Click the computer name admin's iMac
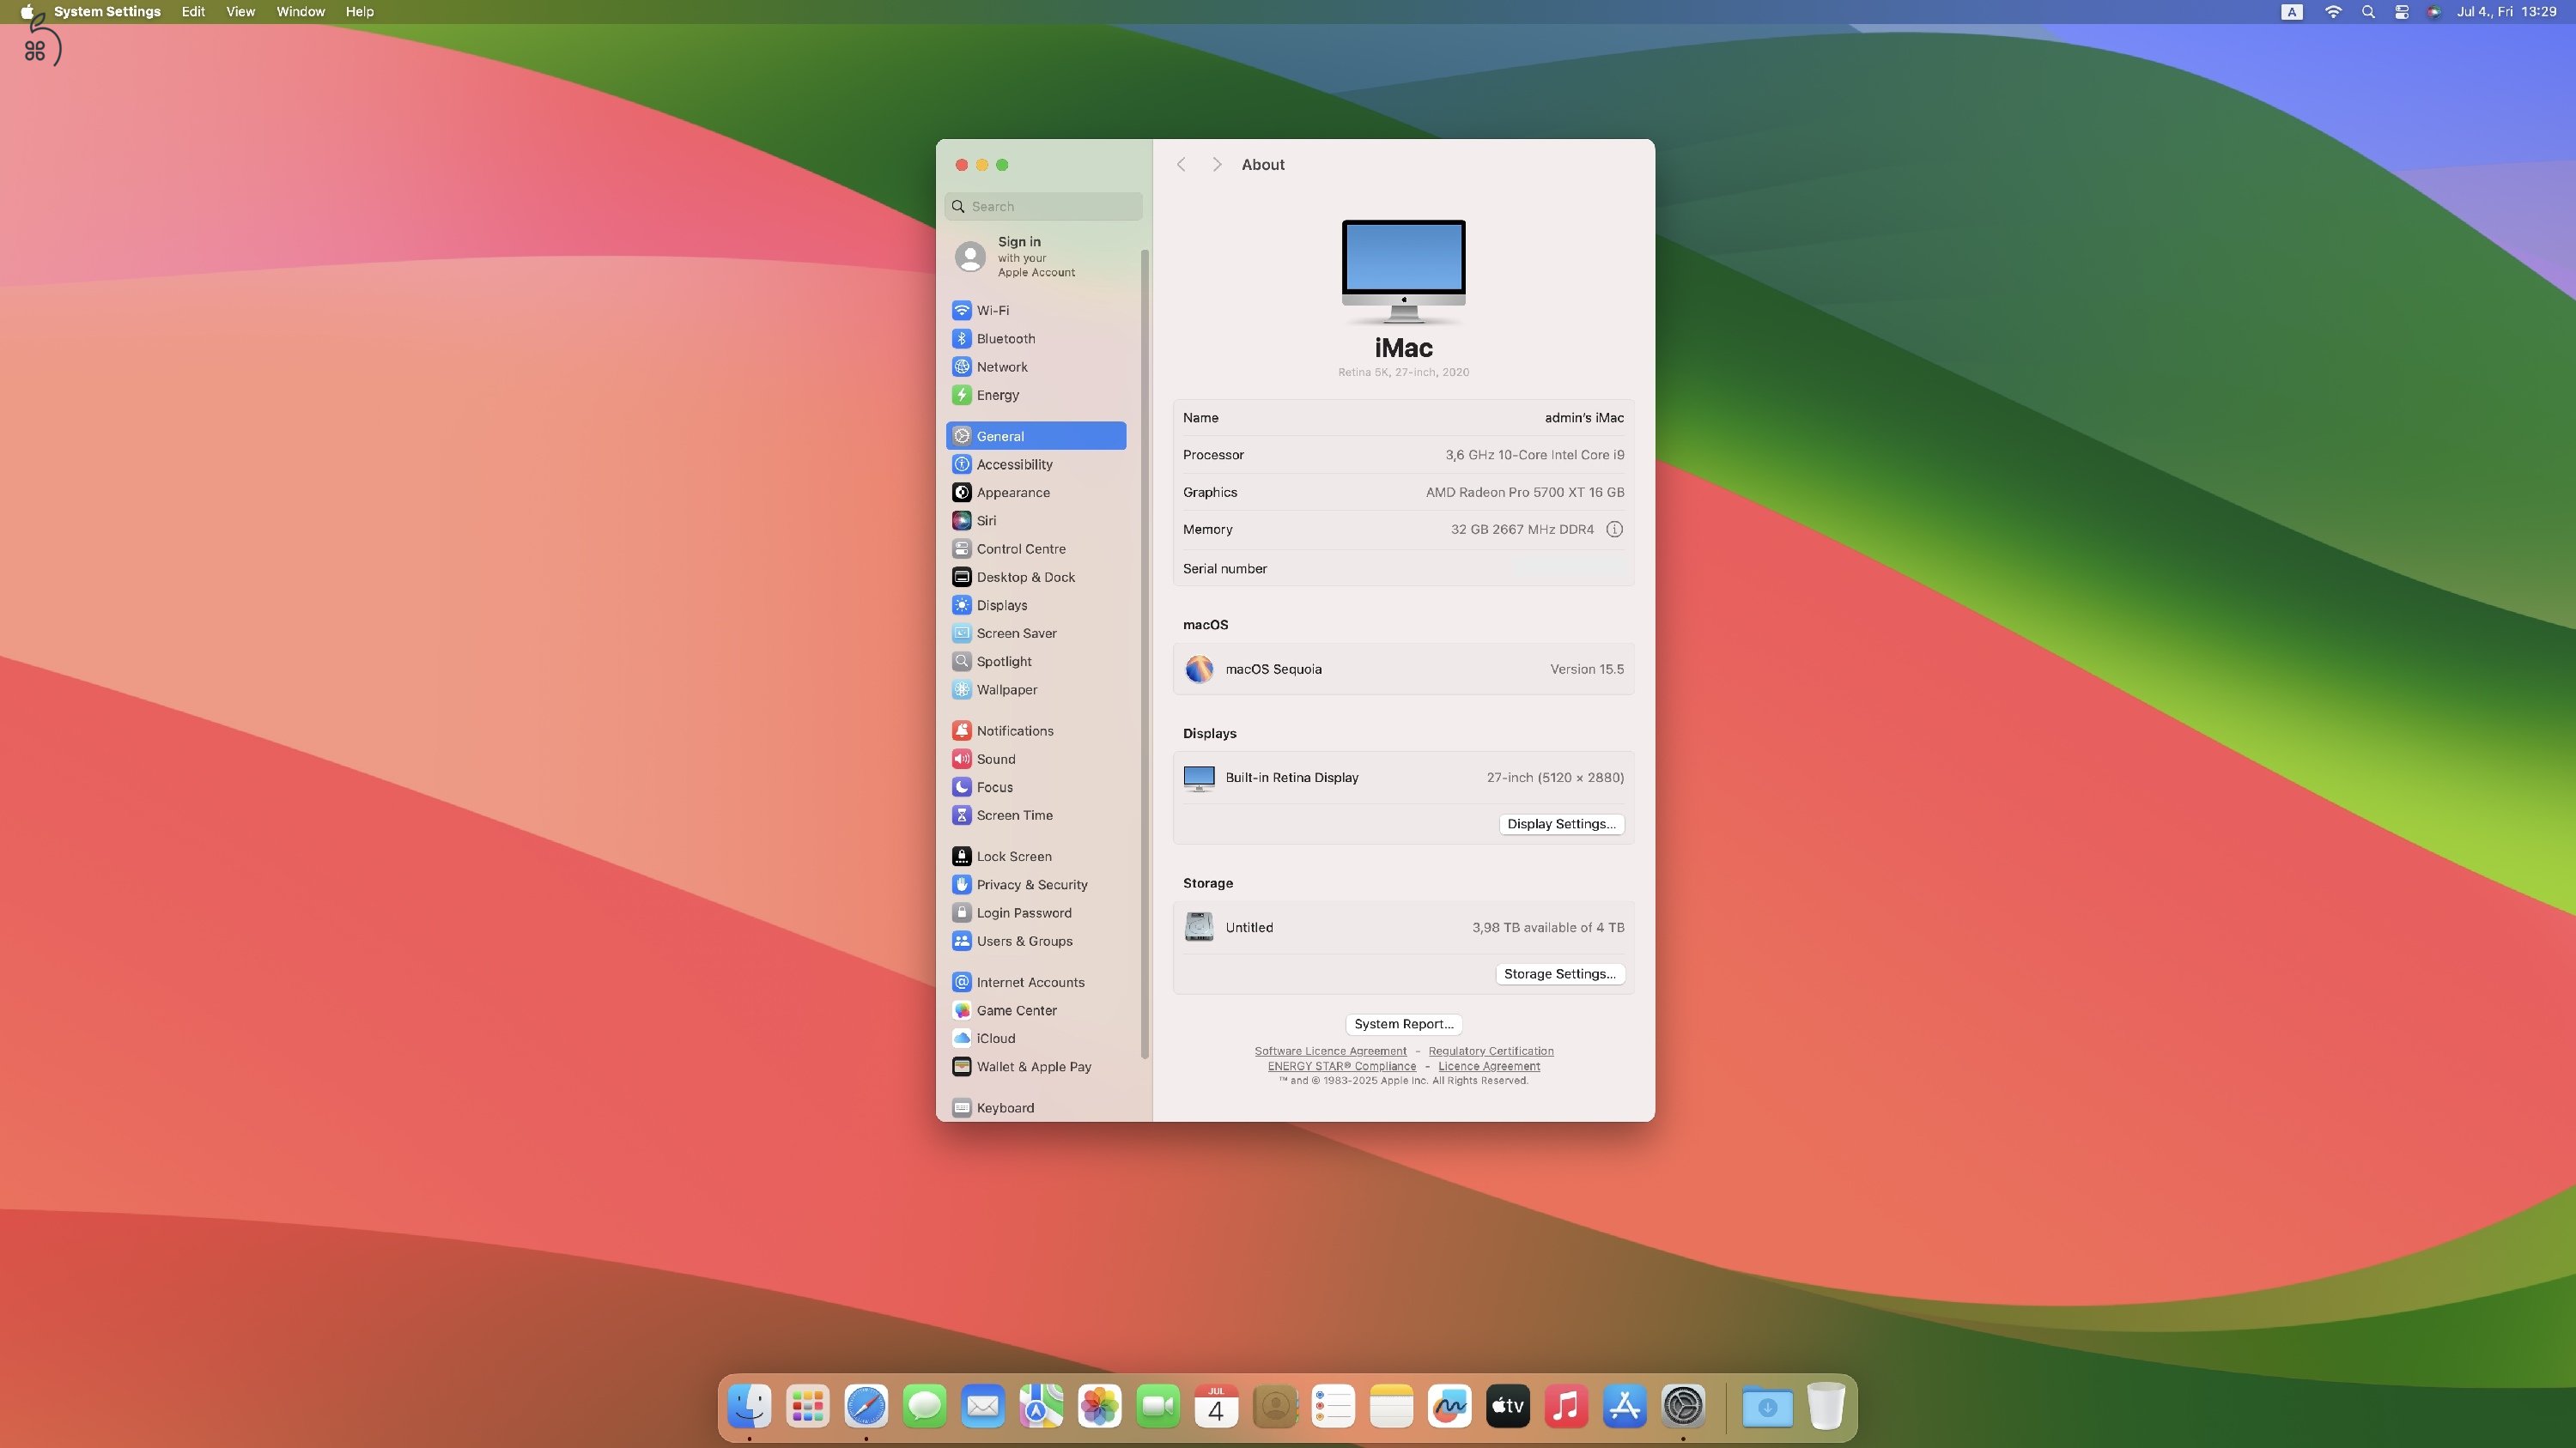The height and width of the screenshot is (1448, 2576). [1584, 418]
